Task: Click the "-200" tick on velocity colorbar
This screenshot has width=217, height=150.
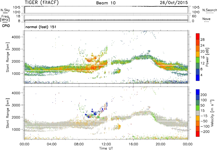Action: click(205, 132)
